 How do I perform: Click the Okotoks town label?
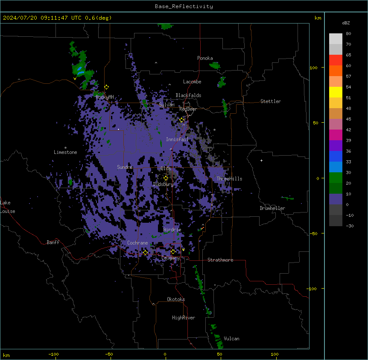(176, 299)
